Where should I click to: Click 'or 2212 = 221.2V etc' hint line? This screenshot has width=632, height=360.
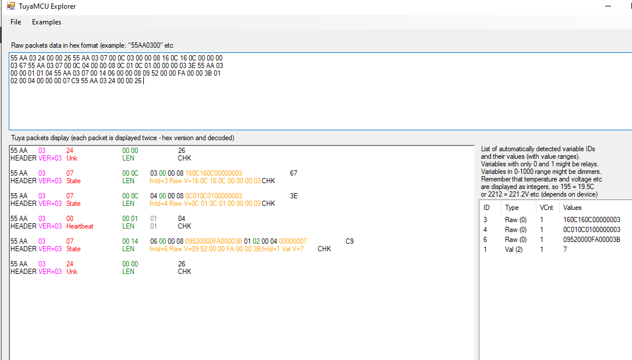[539, 194]
